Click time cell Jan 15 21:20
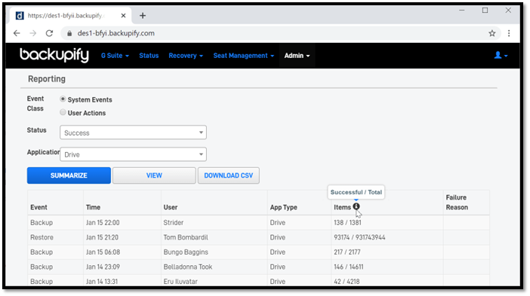The width and height of the screenshot is (530, 296). click(102, 237)
